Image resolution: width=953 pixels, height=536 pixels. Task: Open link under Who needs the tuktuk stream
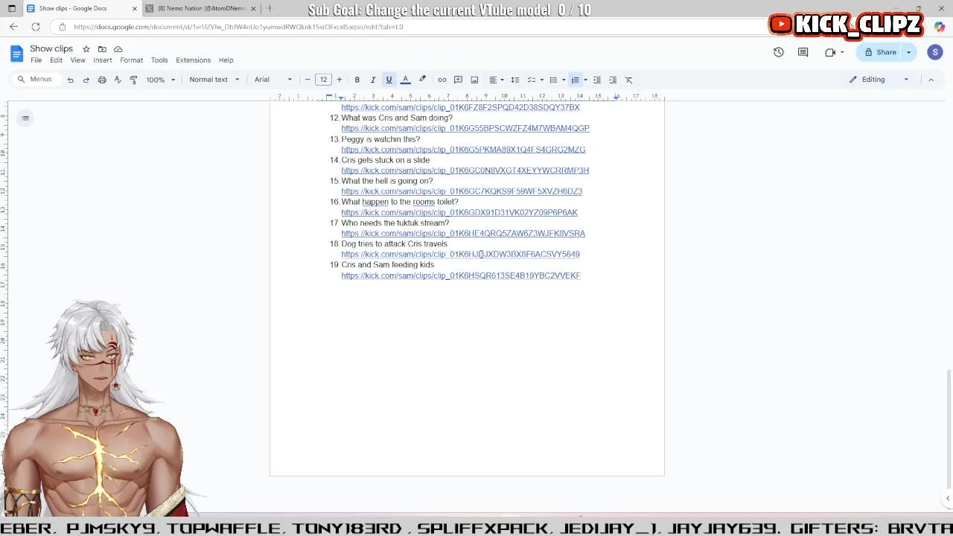point(463,234)
